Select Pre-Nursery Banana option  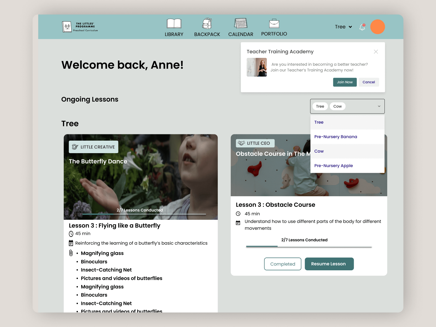pos(347,137)
